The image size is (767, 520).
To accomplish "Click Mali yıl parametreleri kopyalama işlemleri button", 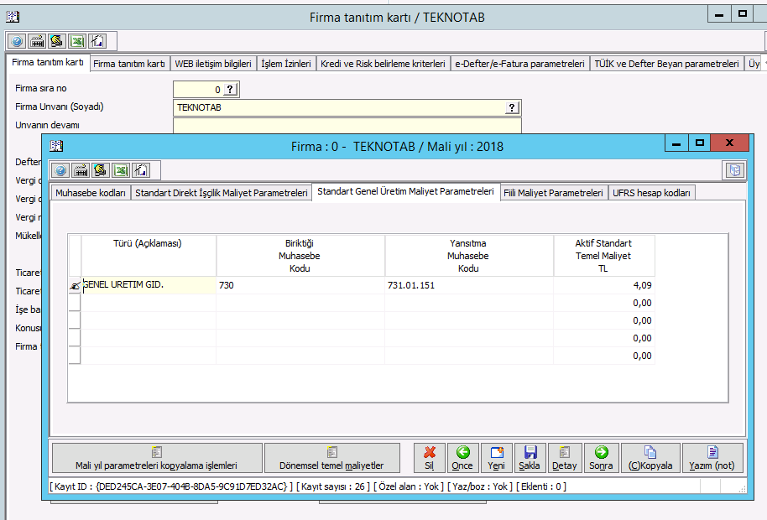I will (157, 458).
